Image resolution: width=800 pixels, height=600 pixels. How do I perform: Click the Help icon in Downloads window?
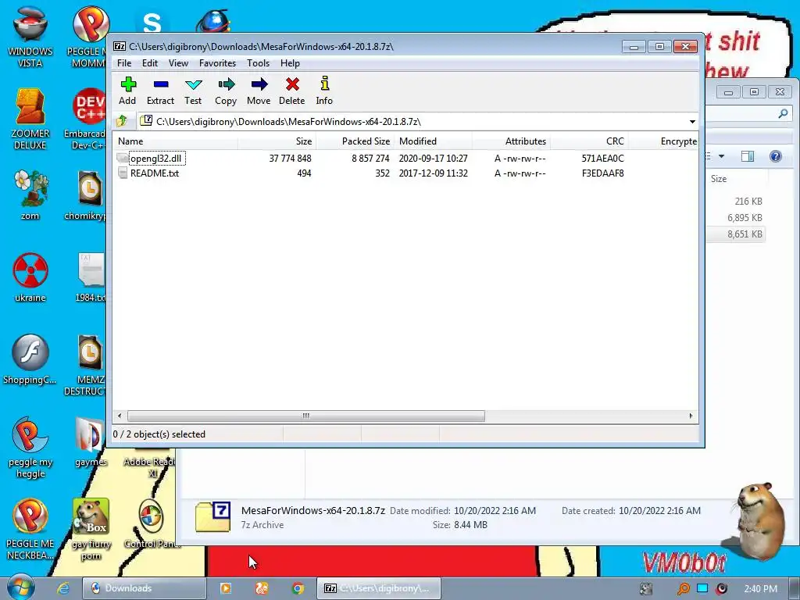[776, 156]
